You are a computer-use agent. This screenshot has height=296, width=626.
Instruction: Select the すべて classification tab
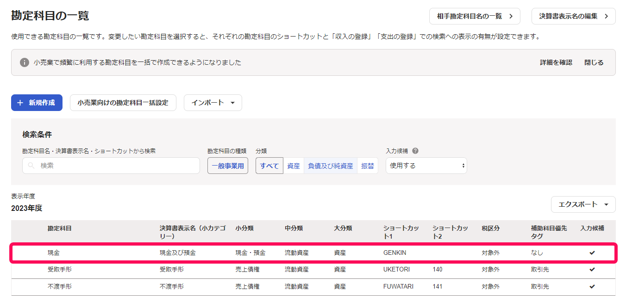click(x=269, y=166)
